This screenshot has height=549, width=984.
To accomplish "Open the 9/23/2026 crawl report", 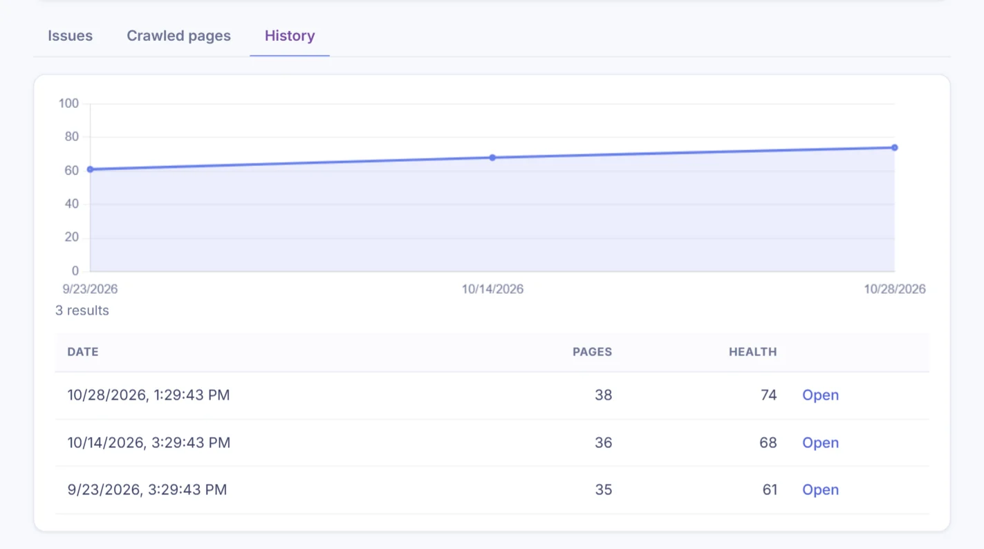I will click(x=820, y=490).
